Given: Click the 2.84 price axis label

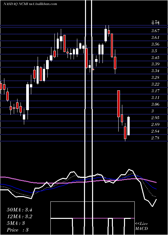Looking at the screenshot, I should tap(155, 131).
